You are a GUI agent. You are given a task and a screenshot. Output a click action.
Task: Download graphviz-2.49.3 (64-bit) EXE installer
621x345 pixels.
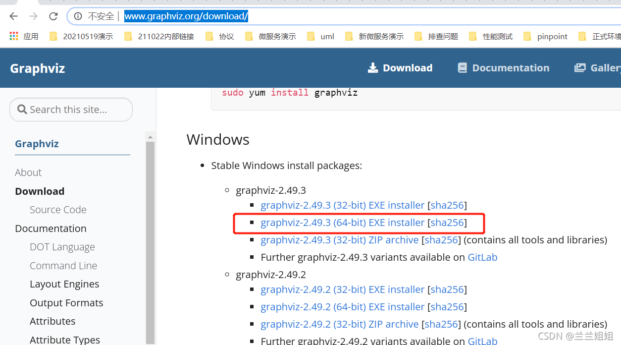(343, 223)
